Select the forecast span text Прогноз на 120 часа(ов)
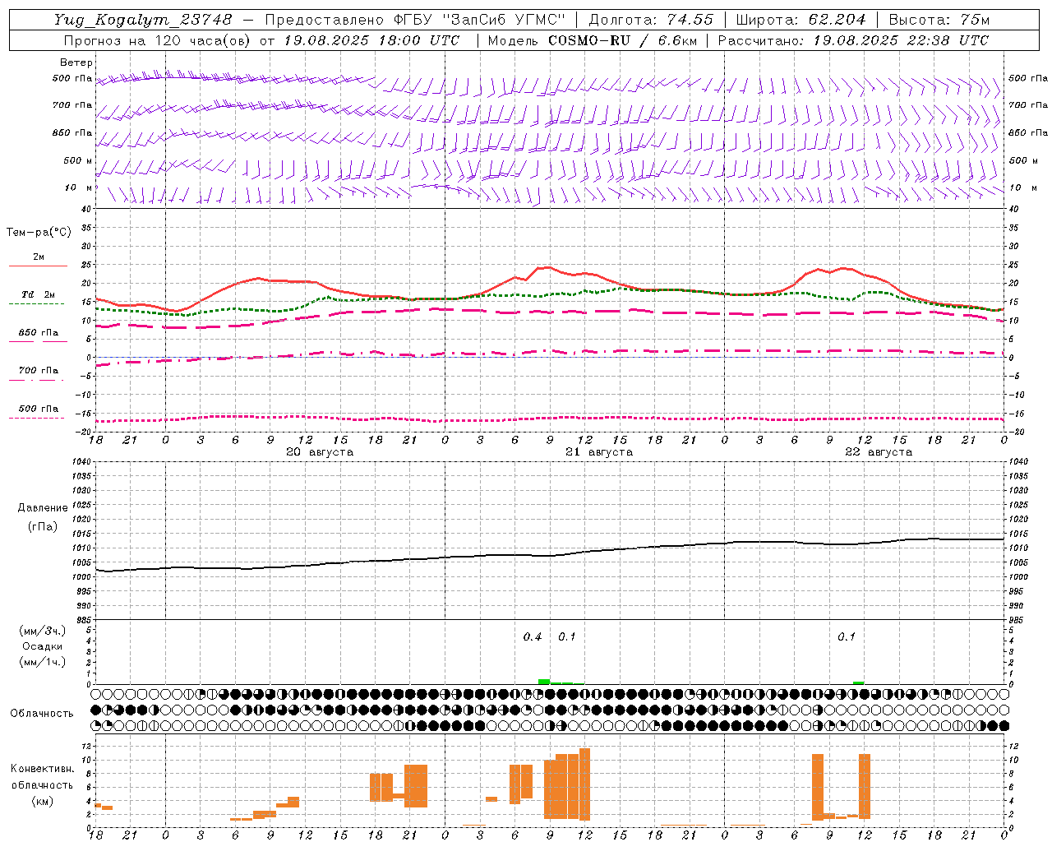This screenshot has height=842, width=1052. click(x=159, y=40)
